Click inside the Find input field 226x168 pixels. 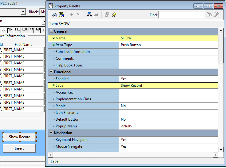click(181, 15)
